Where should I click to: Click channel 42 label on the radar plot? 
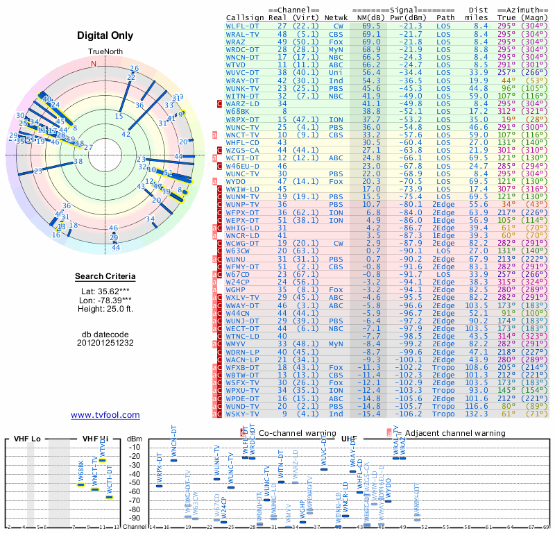[x=126, y=134]
